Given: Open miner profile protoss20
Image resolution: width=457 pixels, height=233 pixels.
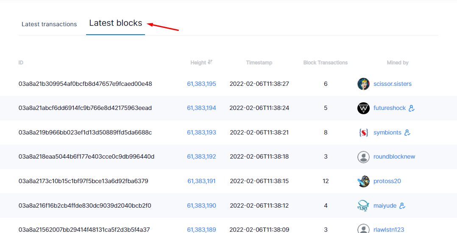Looking at the screenshot, I should point(387,181).
